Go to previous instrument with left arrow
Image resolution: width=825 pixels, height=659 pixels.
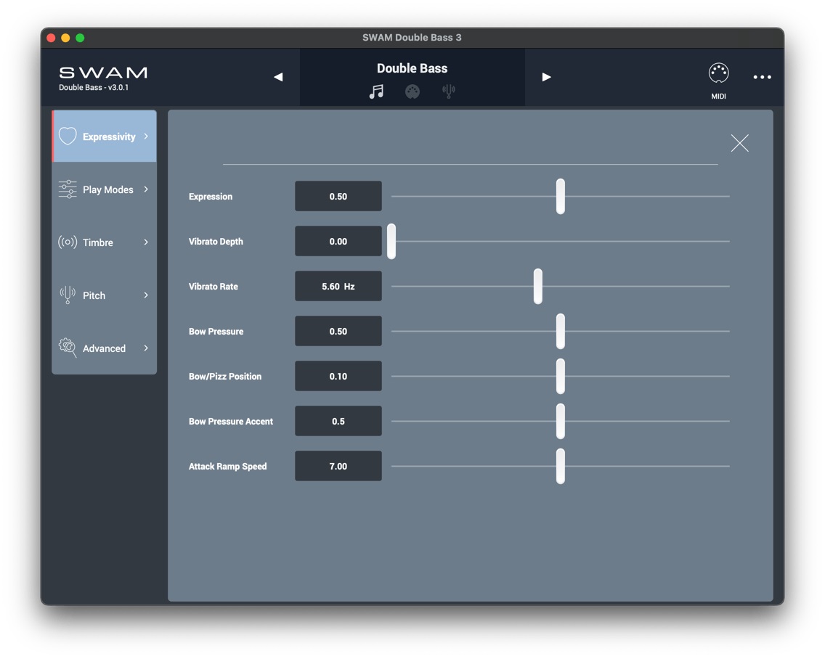pos(278,77)
